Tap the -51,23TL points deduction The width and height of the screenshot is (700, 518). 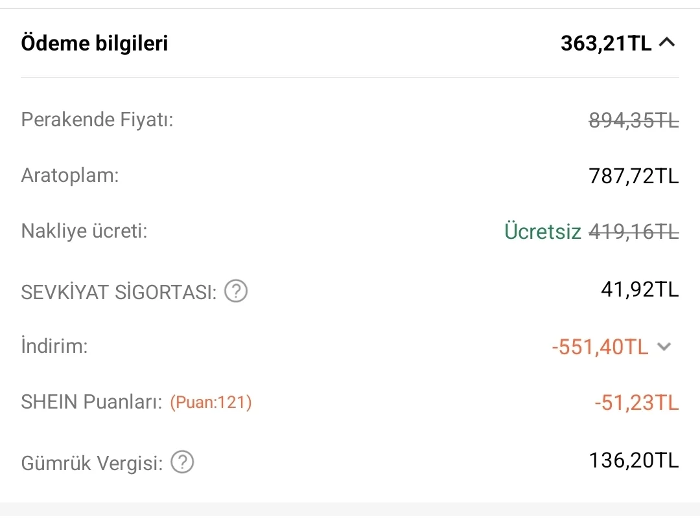tap(636, 403)
